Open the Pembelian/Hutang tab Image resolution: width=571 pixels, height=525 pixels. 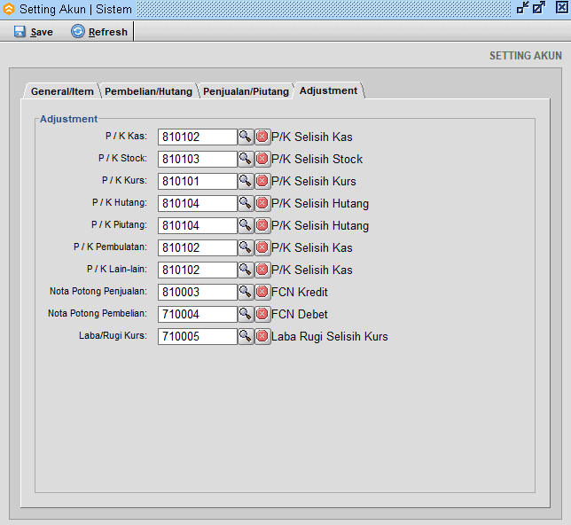click(148, 91)
